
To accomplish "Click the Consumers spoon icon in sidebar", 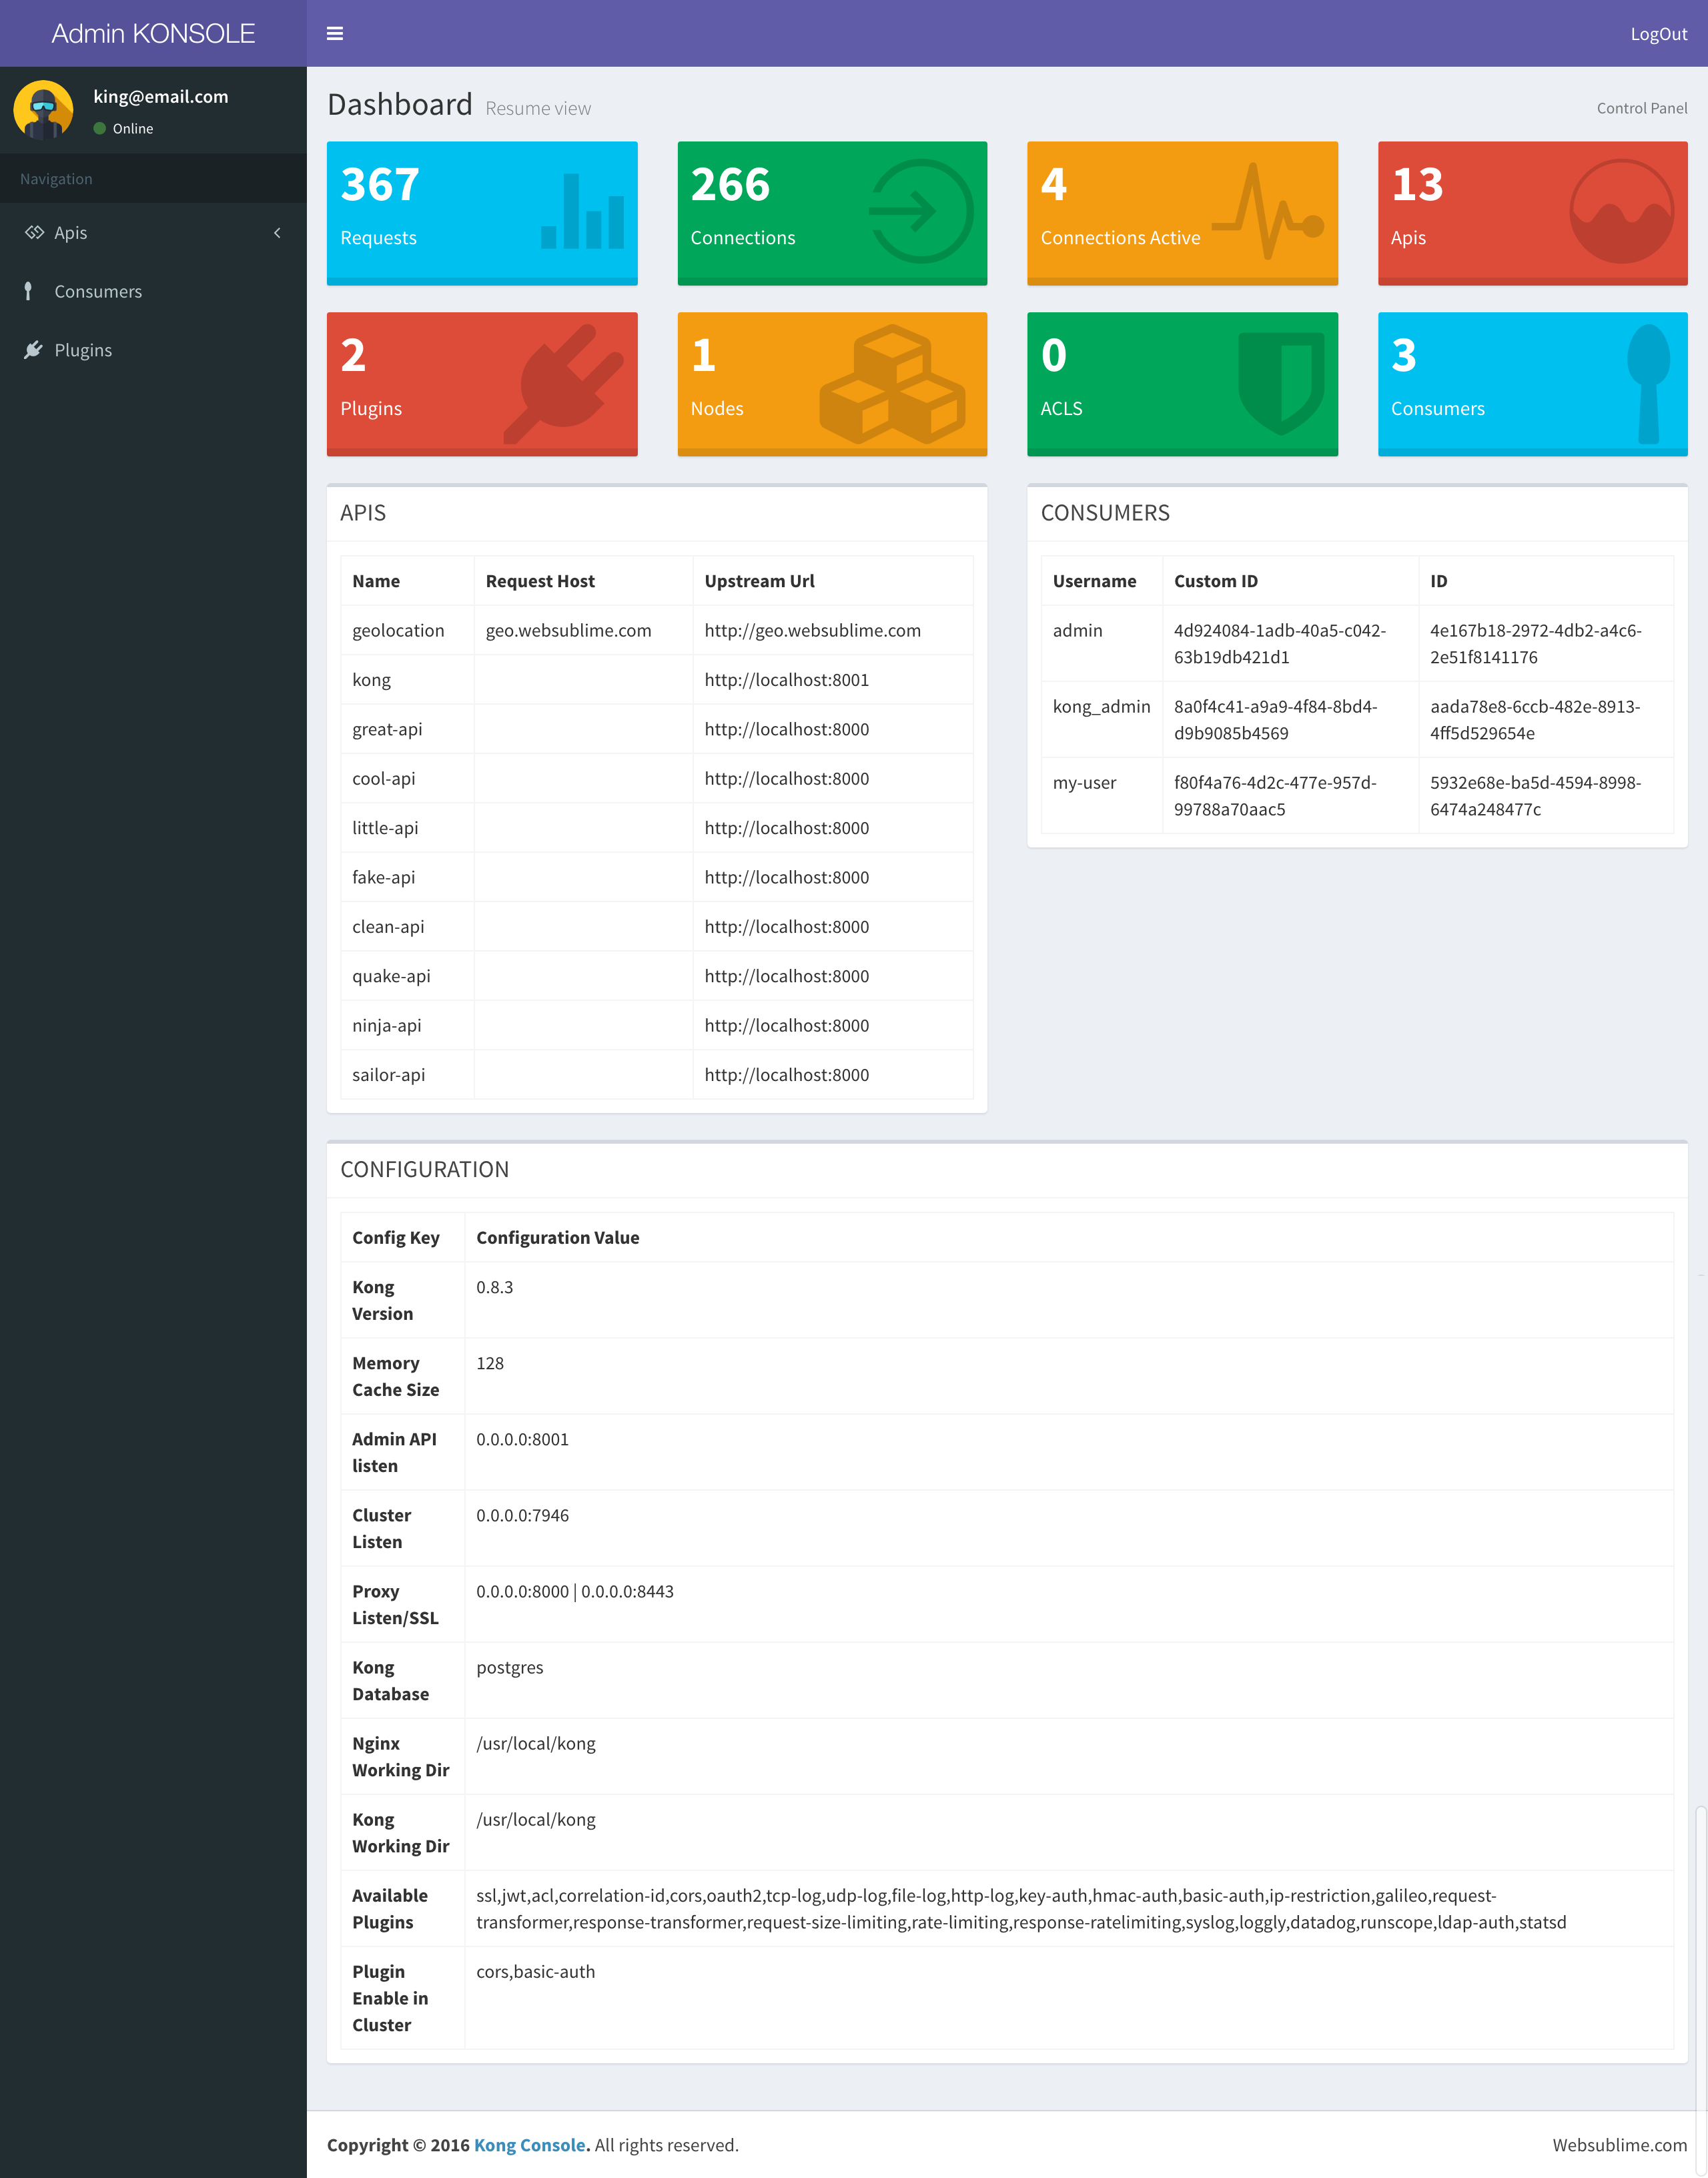I will (28, 291).
